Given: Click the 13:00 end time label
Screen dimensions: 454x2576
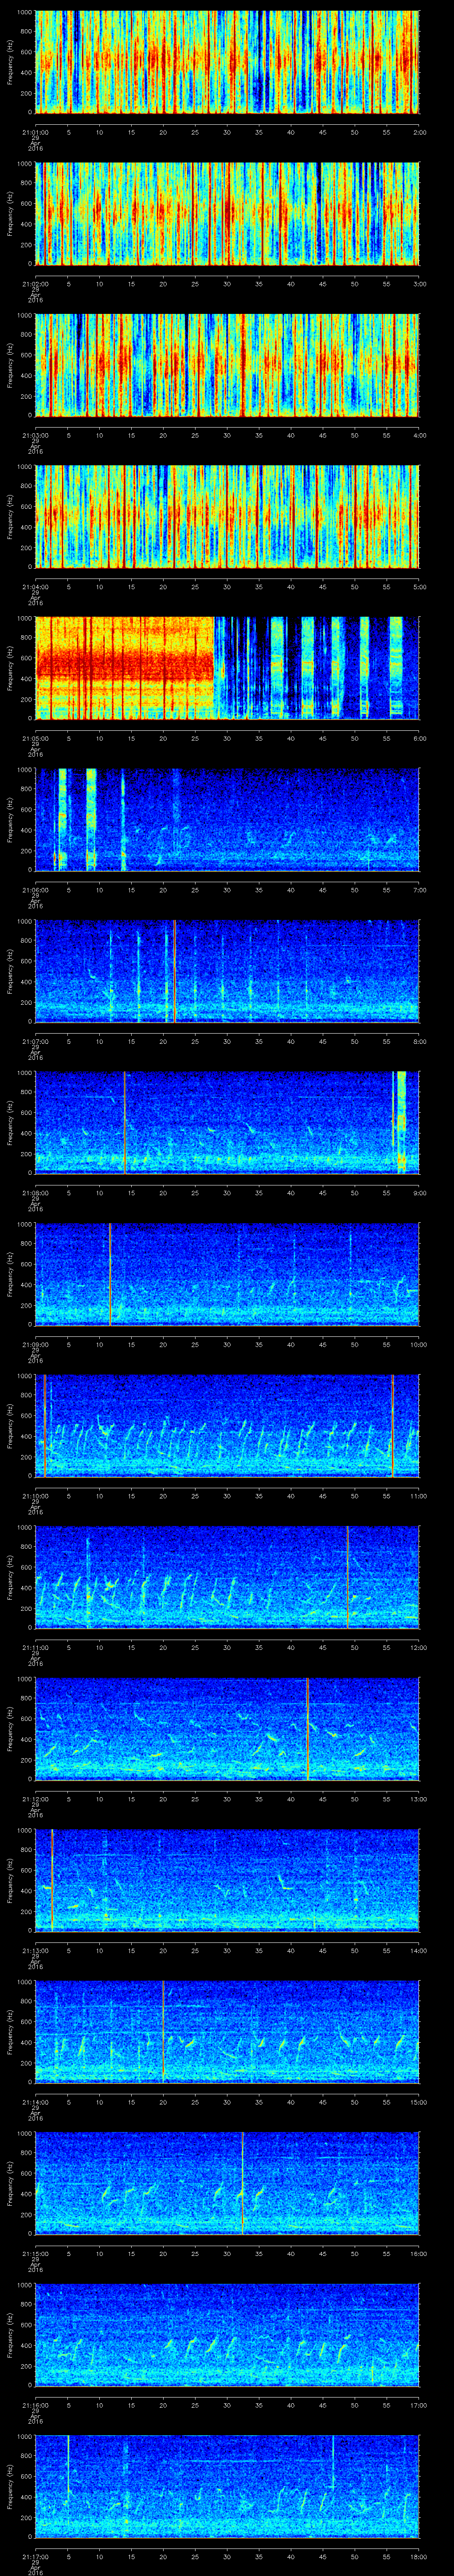Looking at the screenshot, I should [x=419, y=1799].
